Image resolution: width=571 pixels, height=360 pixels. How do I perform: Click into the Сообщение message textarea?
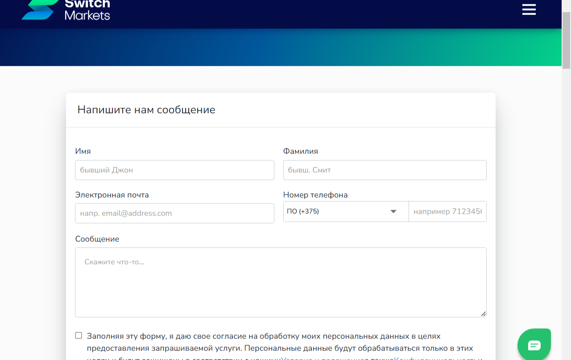(x=281, y=282)
